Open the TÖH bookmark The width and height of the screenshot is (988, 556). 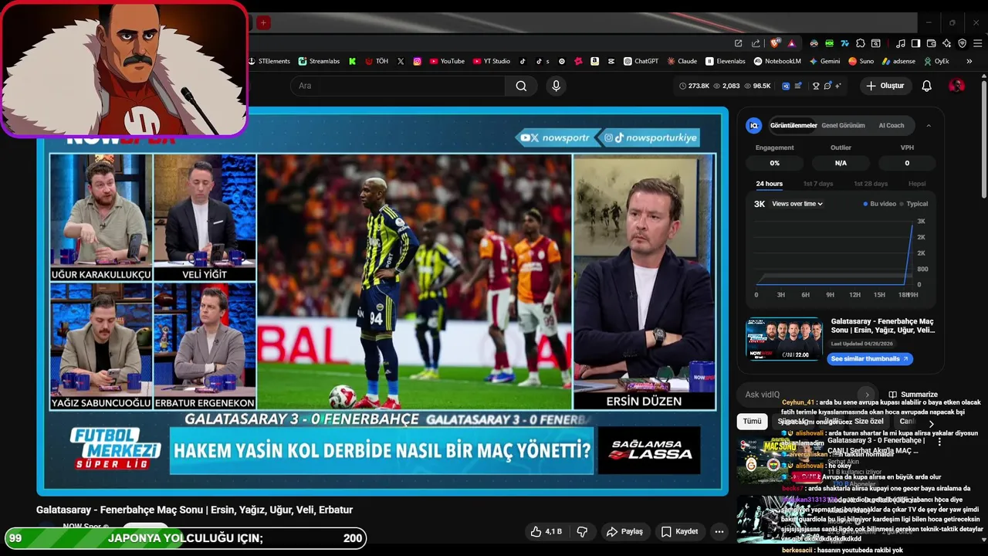[377, 61]
